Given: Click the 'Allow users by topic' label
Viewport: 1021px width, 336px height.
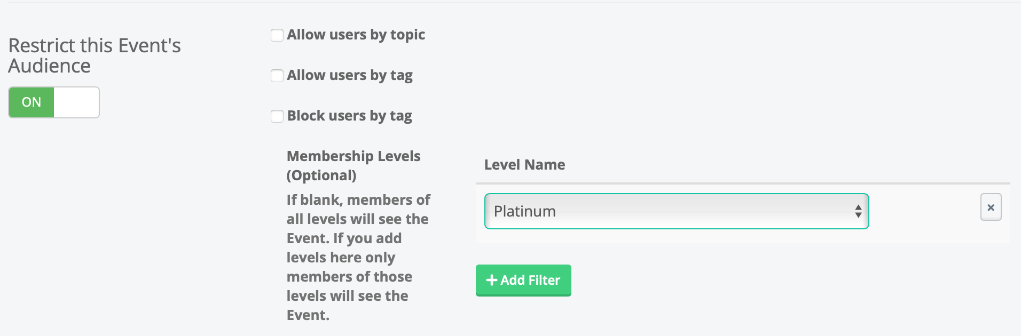Looking at the screenshot, I should 356,35.
